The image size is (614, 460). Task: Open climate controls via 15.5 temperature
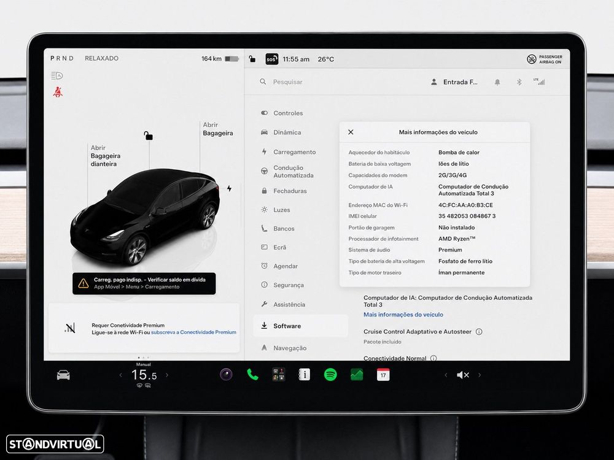click(144, 375)
